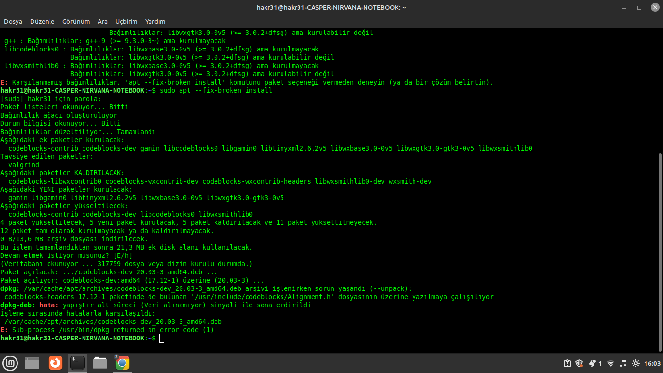Viewport: 663px width, 373px height.
Task: Click the "Veritabanı okunuyor ... 317759 dosya" line
Action: coord(127,264)
